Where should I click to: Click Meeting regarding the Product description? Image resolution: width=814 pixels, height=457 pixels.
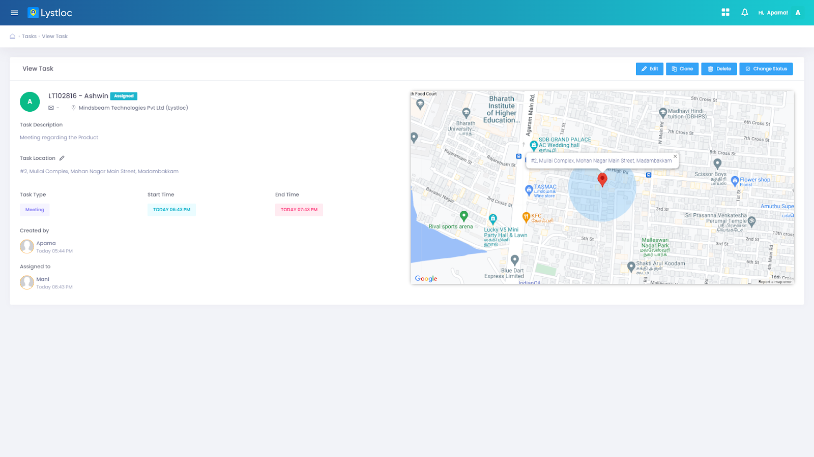point(59,138)
